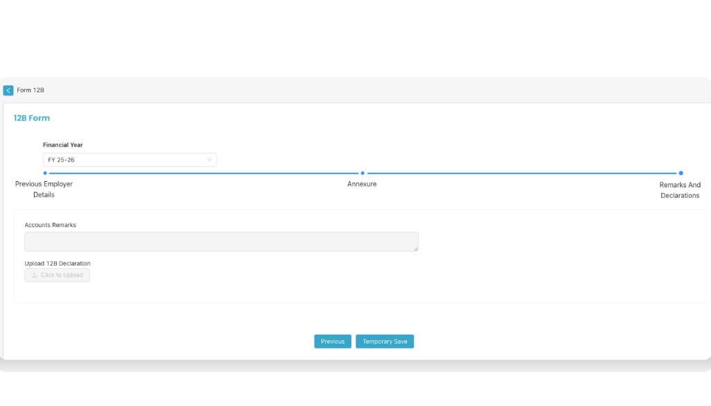The width and height of the screenshot is (711, 406).
Task: Click the progress bar between Annexure and Remarks
Action: click(x=521, y=173)
